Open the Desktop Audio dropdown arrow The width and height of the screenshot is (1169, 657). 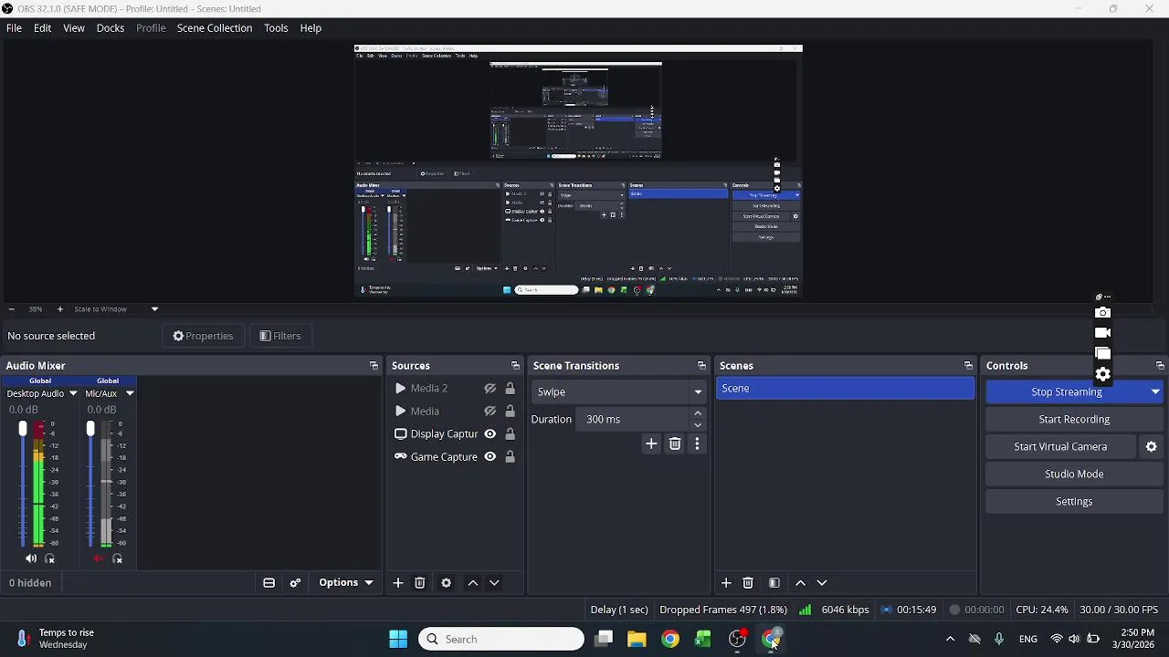click(73, 394)
